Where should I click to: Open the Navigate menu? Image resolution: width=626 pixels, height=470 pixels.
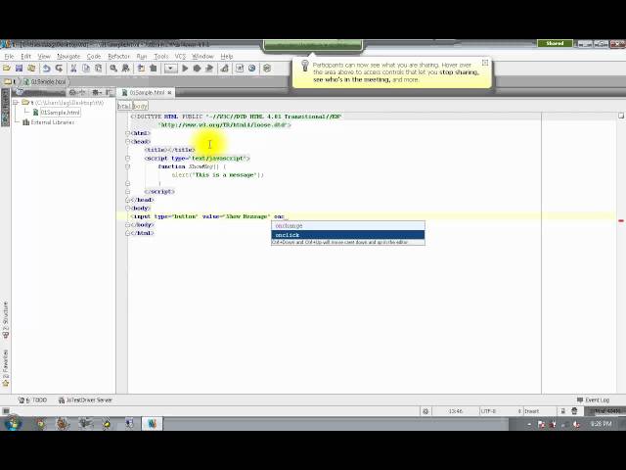click(68, 57)
